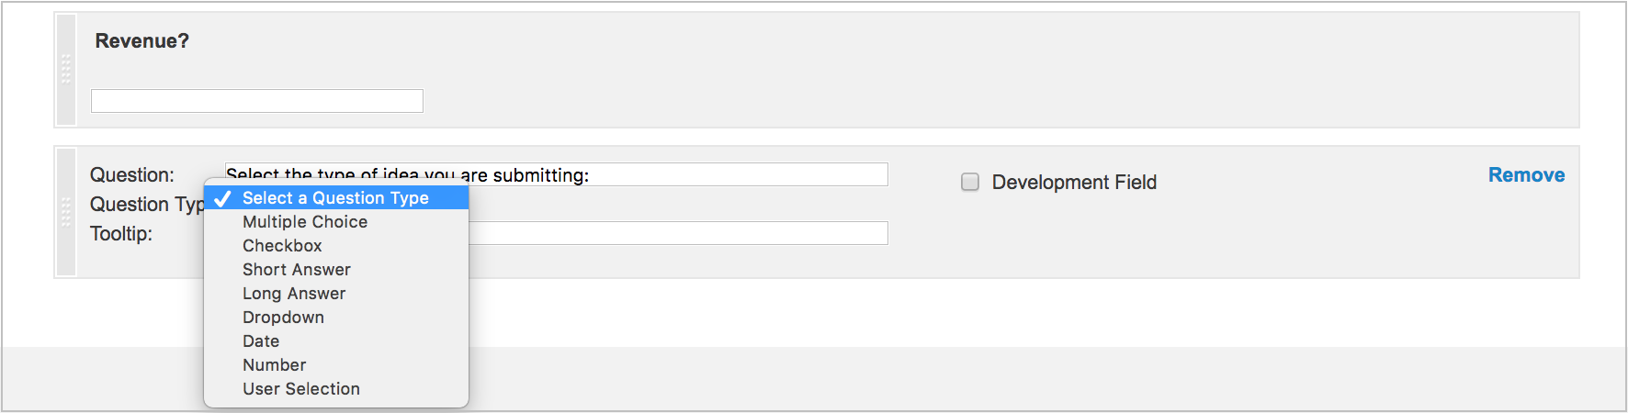
Task: Choose Select a Question Type option
Action: (x=336, y=198)
